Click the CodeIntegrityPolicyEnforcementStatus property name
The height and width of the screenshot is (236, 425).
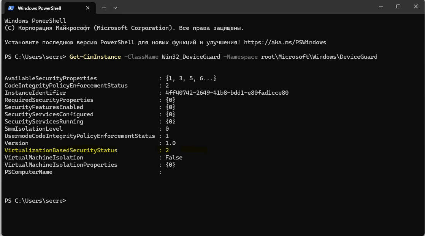66,86
